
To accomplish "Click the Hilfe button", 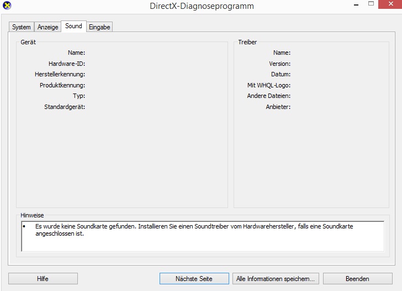I will tap(43, 279).
